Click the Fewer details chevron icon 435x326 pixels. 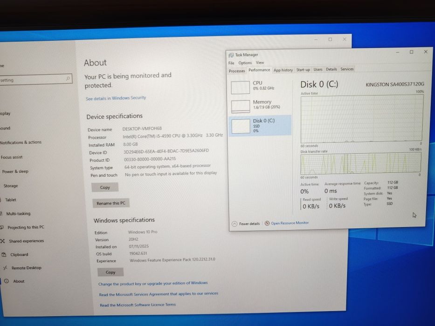[x=235, y=224]
